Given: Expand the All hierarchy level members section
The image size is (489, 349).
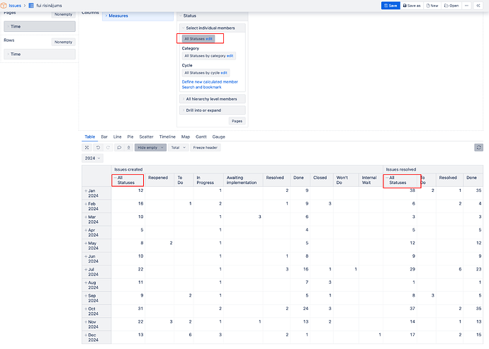Looking at the screenshot, I should point(211,99).
